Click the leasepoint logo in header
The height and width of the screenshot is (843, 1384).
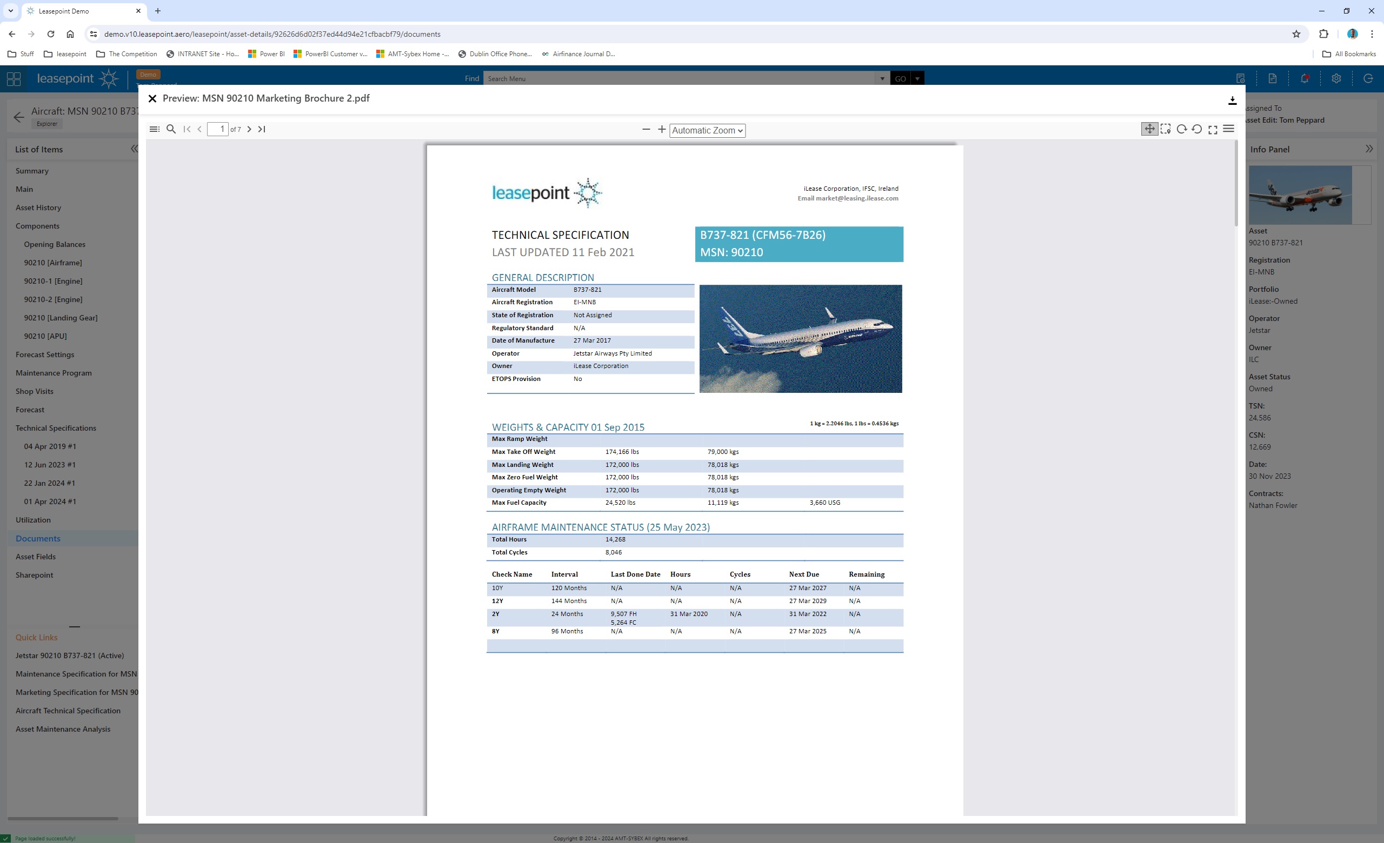pos(77,78)
